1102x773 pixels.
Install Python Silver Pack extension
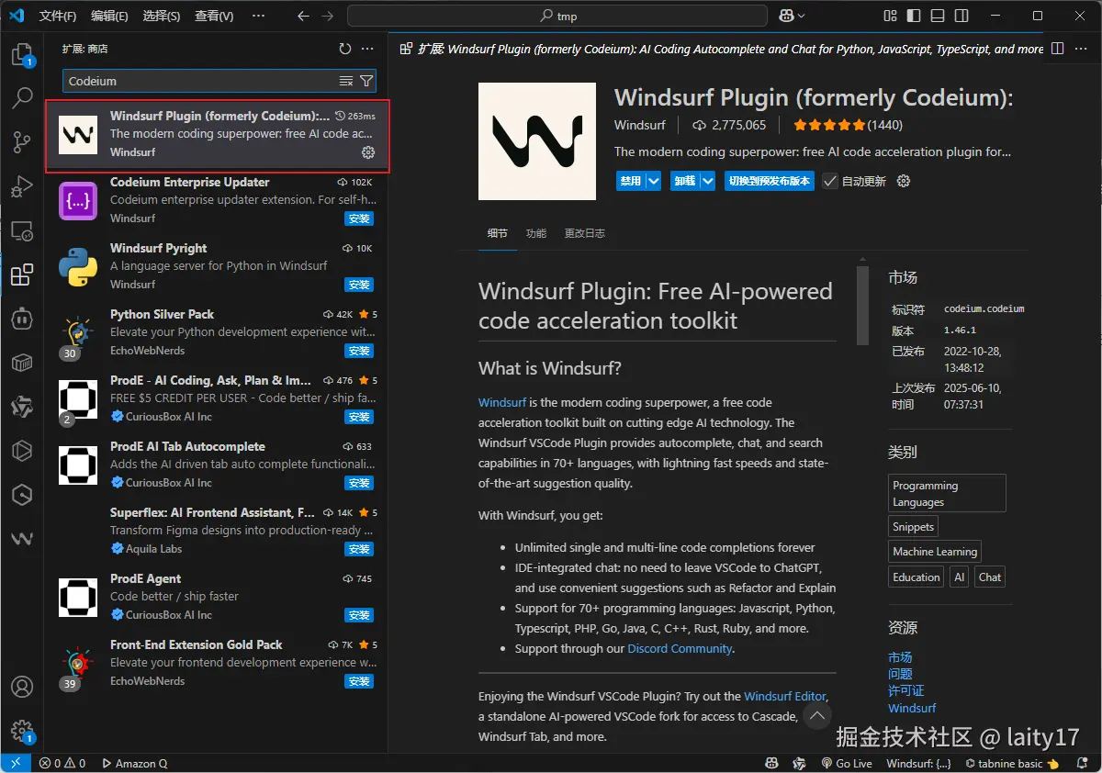click(x=358, y=351)
